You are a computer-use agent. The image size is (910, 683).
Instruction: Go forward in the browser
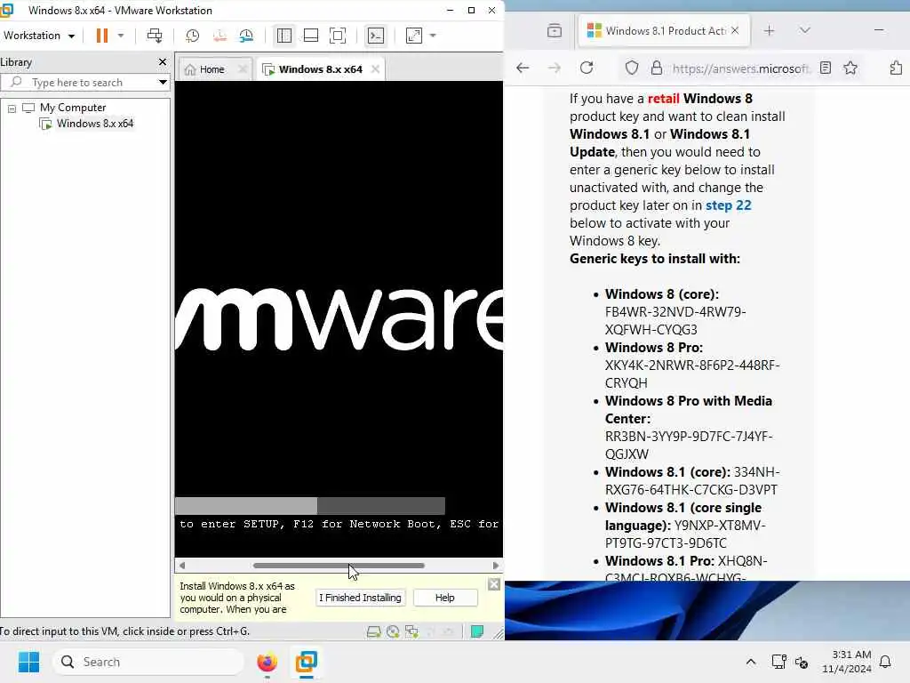pos(555,68)
